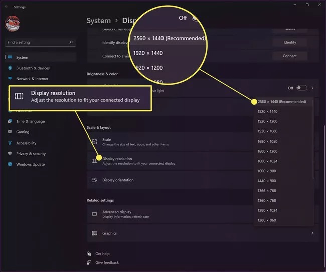Open Privacy & security settings
326x272 pixels.
point(31,154)
